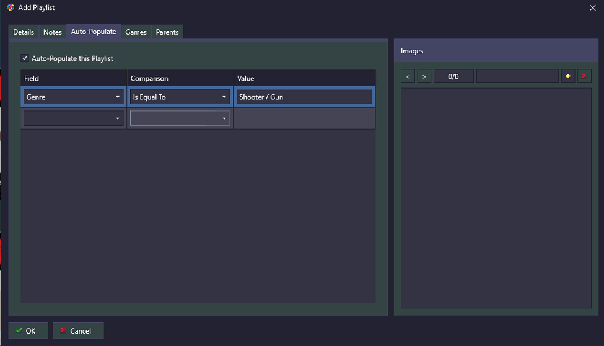
Task: Click the add image yellow plus icon
Action: click(x=568, y=76)
